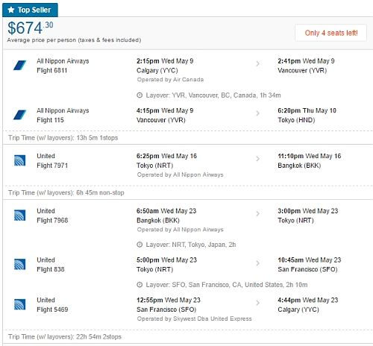Click the clock icon on San Francisco layover
The width and height of the screenshot is (373, 346).
pos(140,285)
